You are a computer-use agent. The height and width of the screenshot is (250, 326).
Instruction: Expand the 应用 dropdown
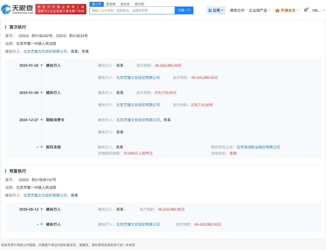[x=223, y=10]
